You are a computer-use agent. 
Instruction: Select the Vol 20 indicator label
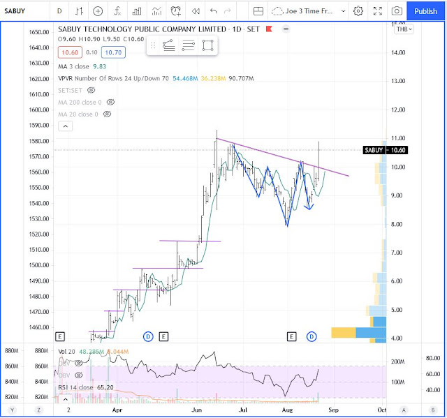(66, 352)
